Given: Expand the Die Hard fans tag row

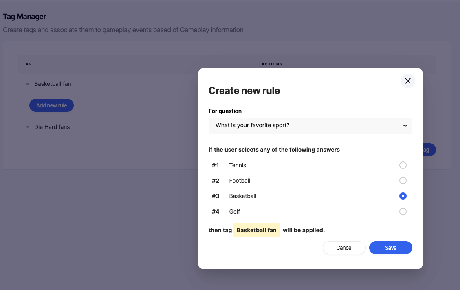Looking at the screenshot, I should pos(28,127).
